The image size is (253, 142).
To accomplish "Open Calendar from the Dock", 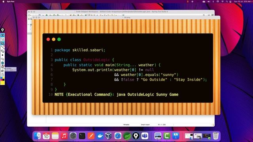I will (46, 136).
